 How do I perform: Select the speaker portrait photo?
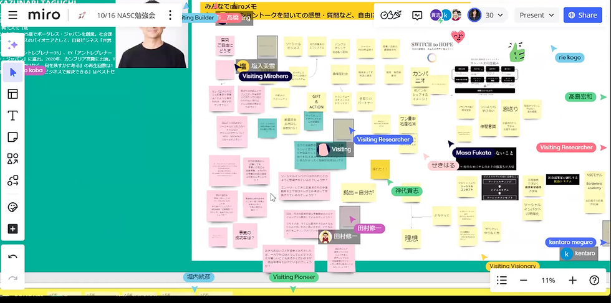point(153,47)
